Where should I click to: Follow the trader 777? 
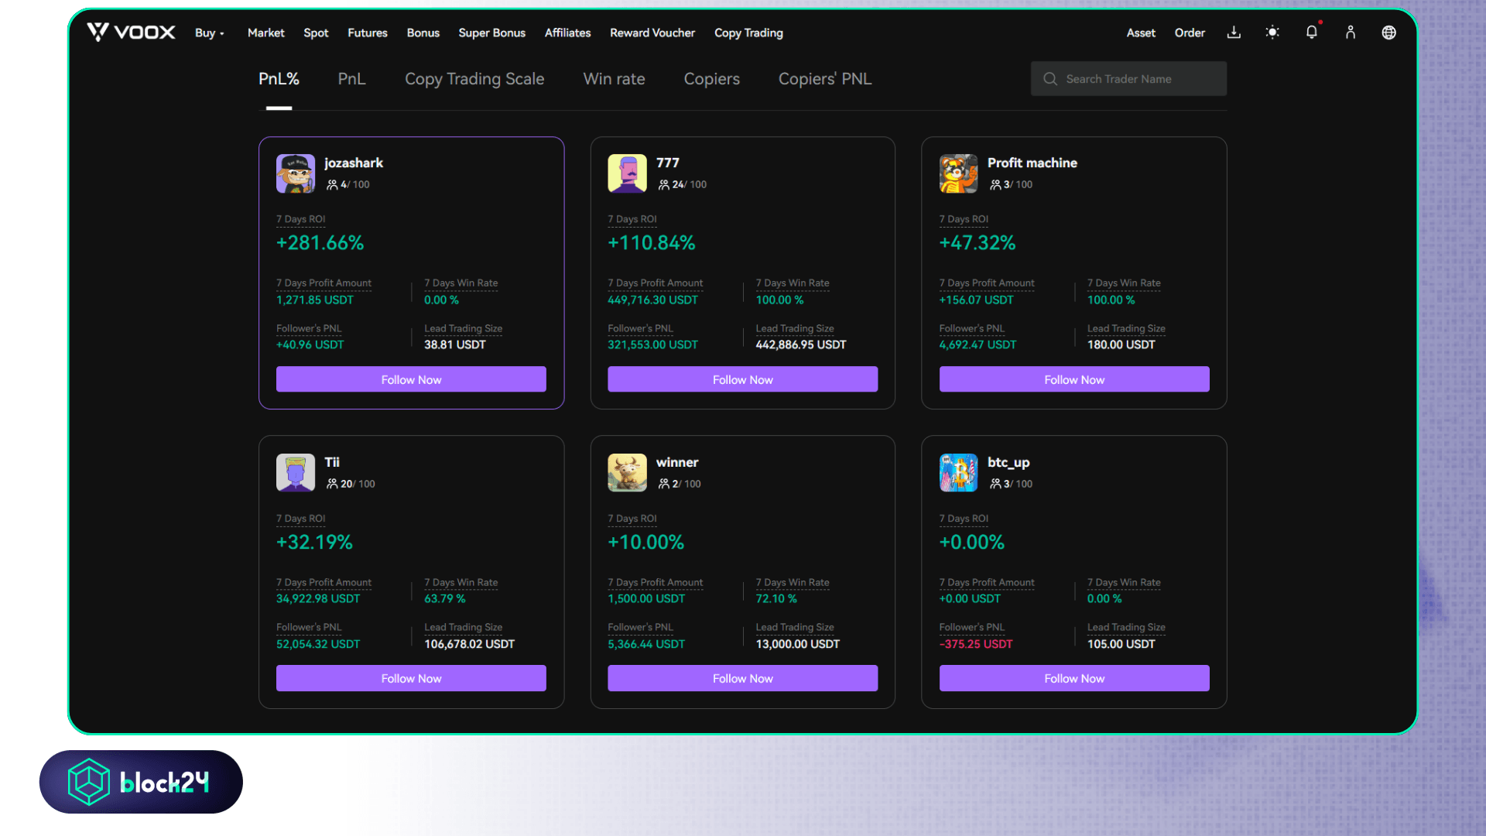click(x=742, y=379)
